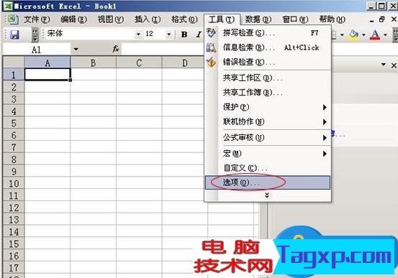This screenshot has width=398, height=278.
Task: Select 错误检查(K)... menu entry
Action: pyautogui.click(x=268, y=62)
